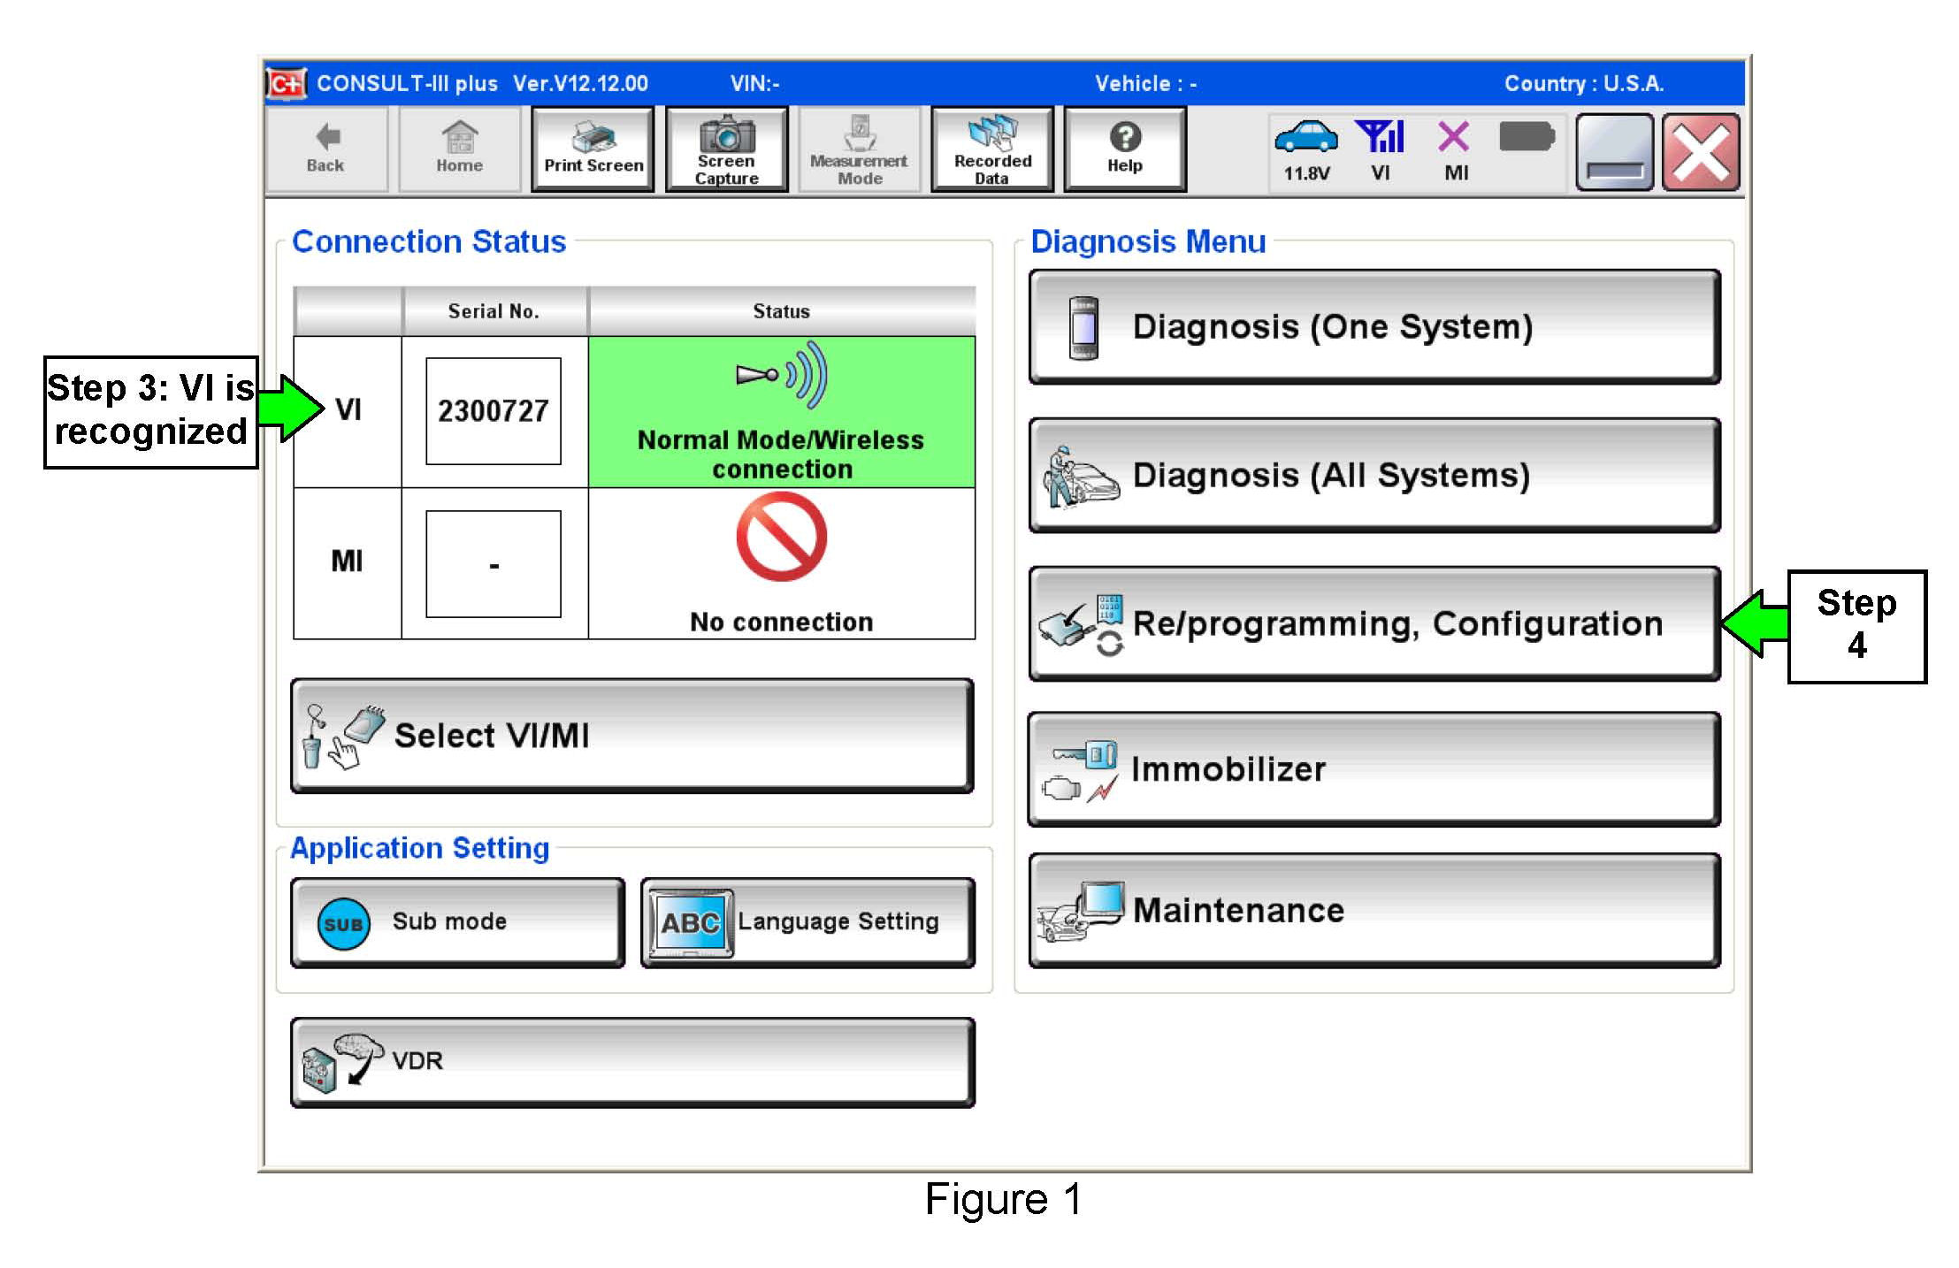This screenshot has width=1959, height=1268.
Task: Click the Ver.V12.12.00 version text
Action: pyautogui.click(x=580, y=83)
